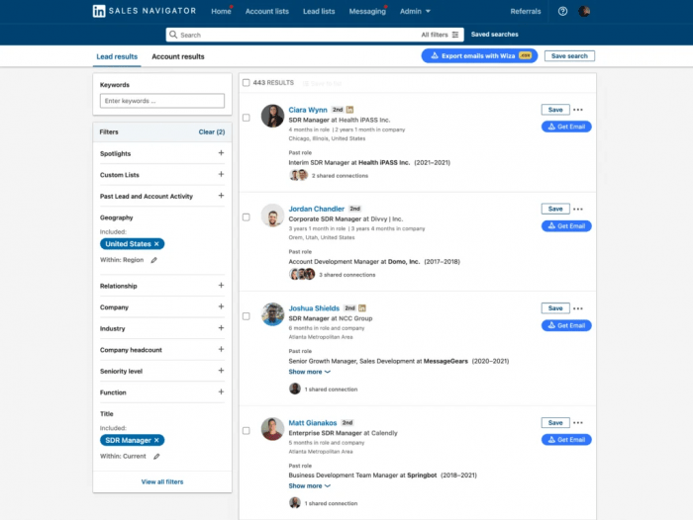Click the Save search button
The image size is (693, 520).
click(569, 56)
